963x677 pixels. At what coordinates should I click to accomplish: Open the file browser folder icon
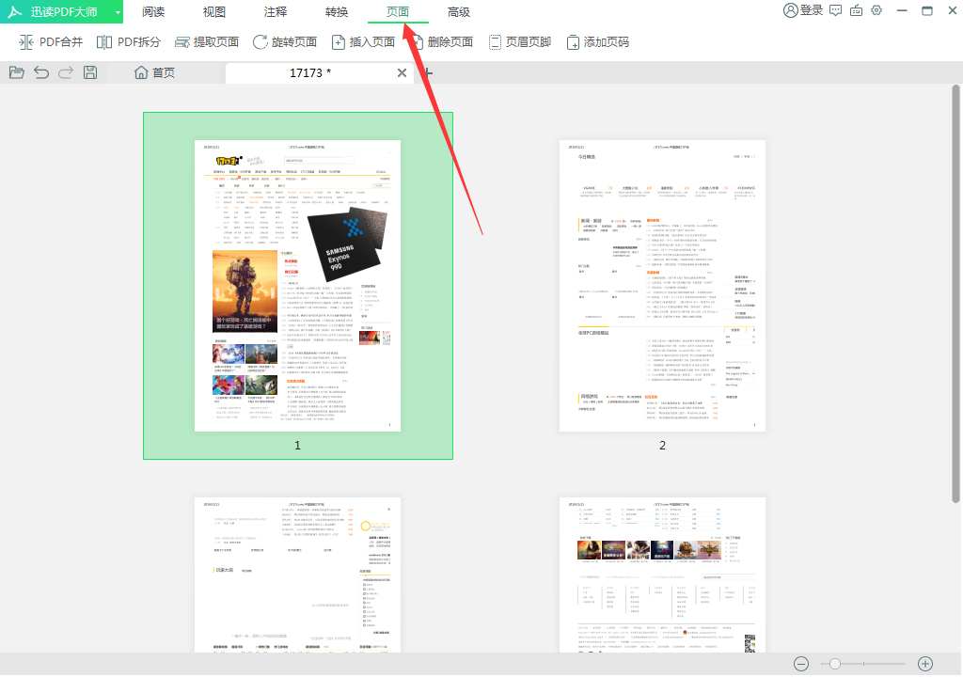pyautogui.click(x=16, y=71)
